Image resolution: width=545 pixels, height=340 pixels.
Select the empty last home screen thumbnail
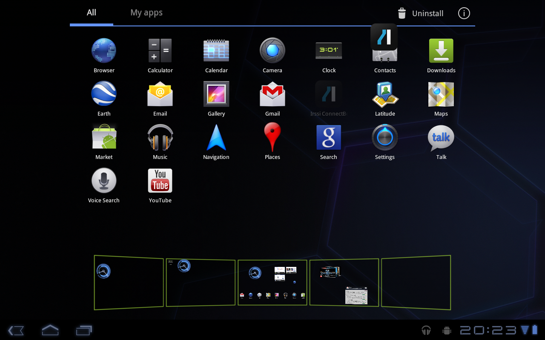416,282
